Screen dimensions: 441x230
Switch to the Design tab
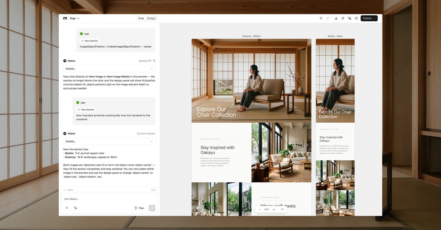(x=151, y=18)
